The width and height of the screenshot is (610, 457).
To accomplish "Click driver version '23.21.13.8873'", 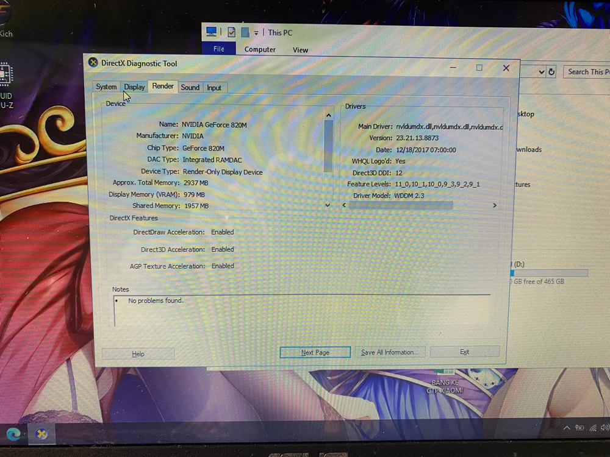I will [417, 138].
